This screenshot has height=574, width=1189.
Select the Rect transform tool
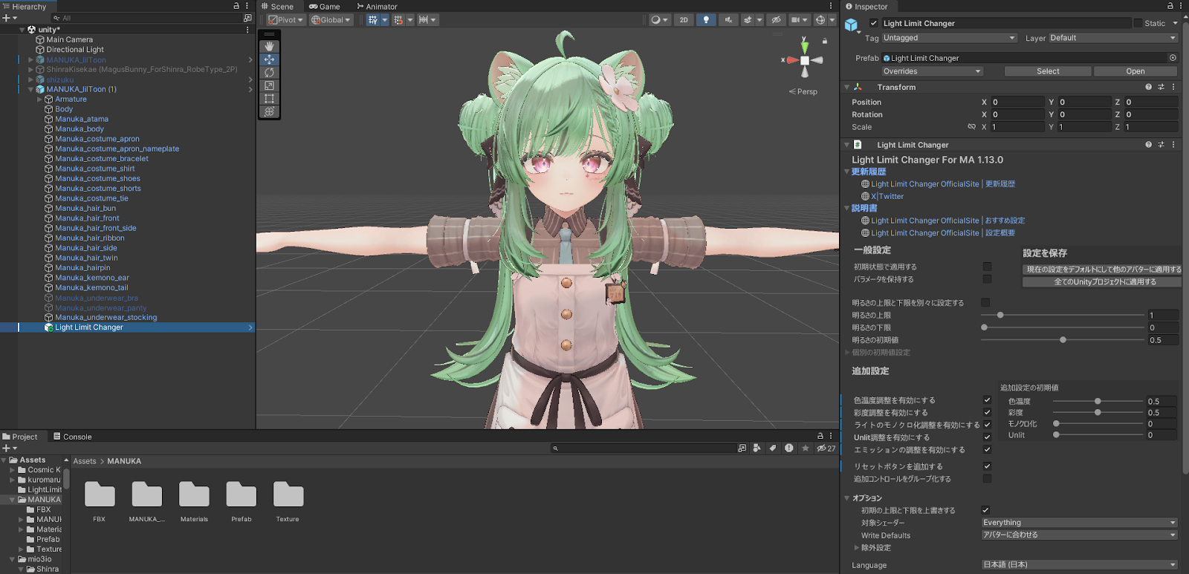pos(269,99)
